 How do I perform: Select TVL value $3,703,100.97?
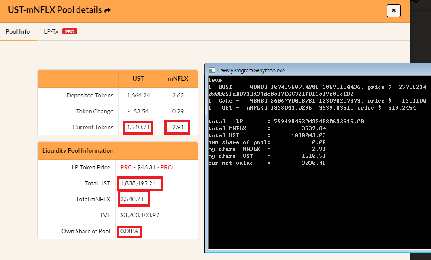(x=140, y=215)
